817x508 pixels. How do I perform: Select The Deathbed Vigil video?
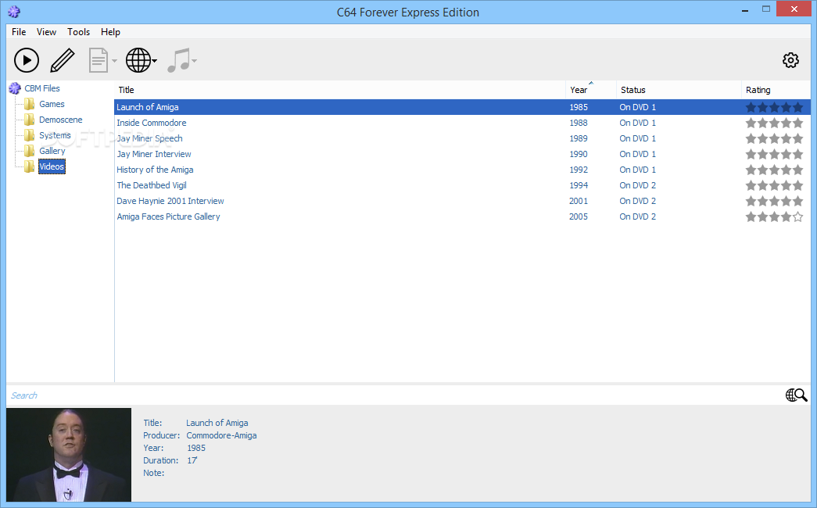click(151, 185)
